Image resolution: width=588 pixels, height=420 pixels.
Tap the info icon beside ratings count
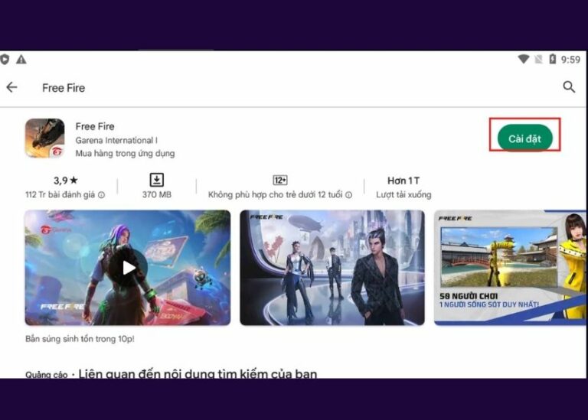tap(101, 195)
